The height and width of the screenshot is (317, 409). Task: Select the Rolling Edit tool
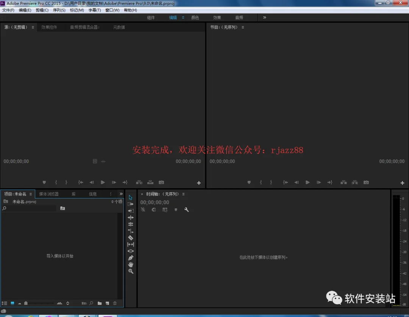click(130, 224)
